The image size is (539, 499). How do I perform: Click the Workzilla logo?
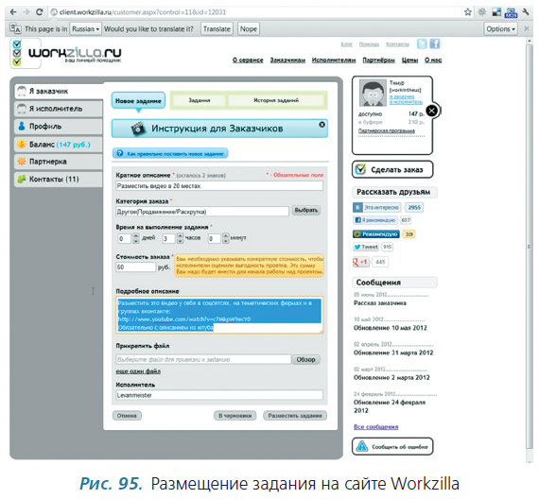66,54
